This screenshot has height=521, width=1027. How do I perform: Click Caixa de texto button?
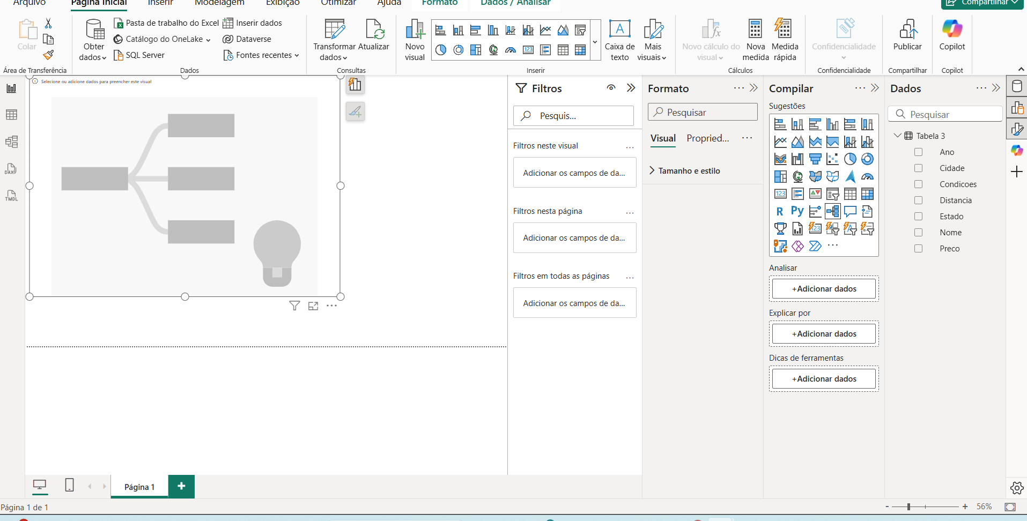[619, 40]
